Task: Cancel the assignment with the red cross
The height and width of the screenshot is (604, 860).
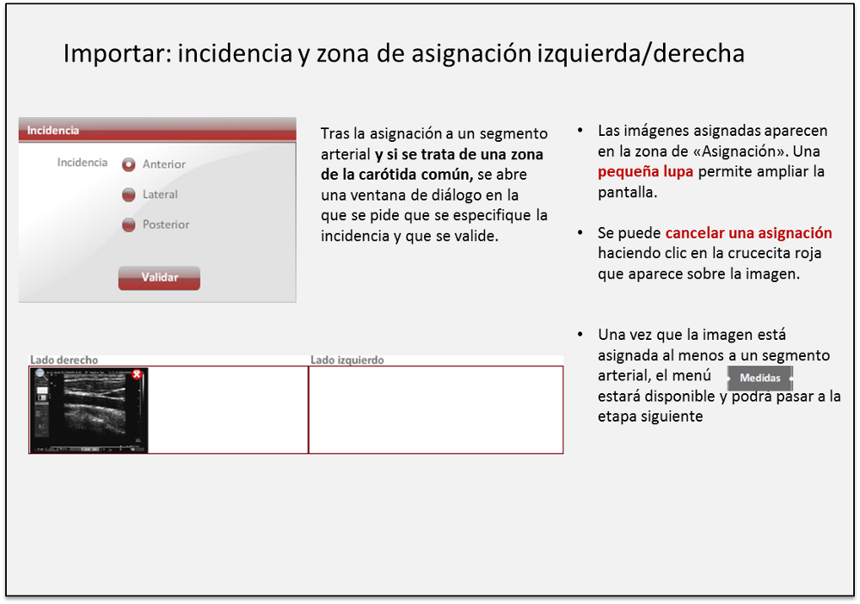Action: pyautogui.click(x=137, y=374)
